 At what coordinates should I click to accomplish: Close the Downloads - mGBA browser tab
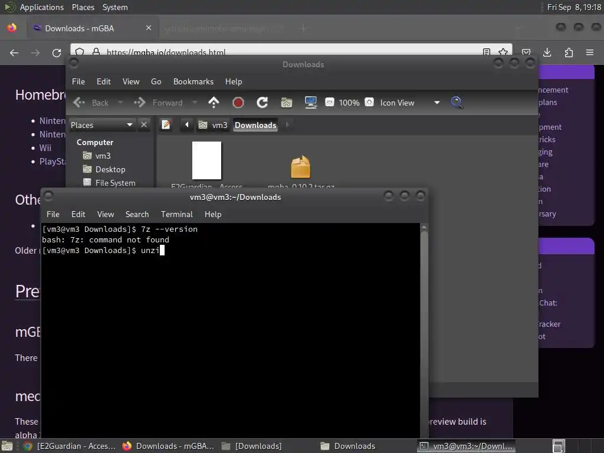point(149,28)
